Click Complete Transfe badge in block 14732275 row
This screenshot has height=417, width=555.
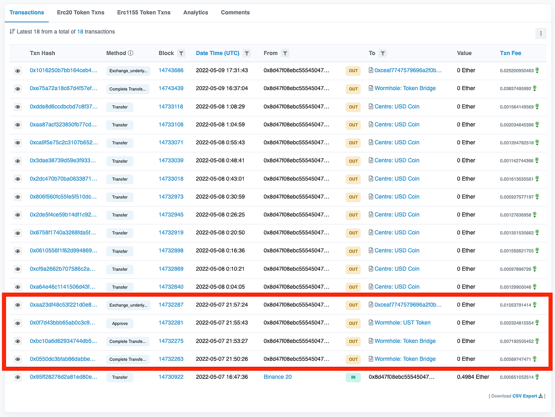[x=128, y=342]
